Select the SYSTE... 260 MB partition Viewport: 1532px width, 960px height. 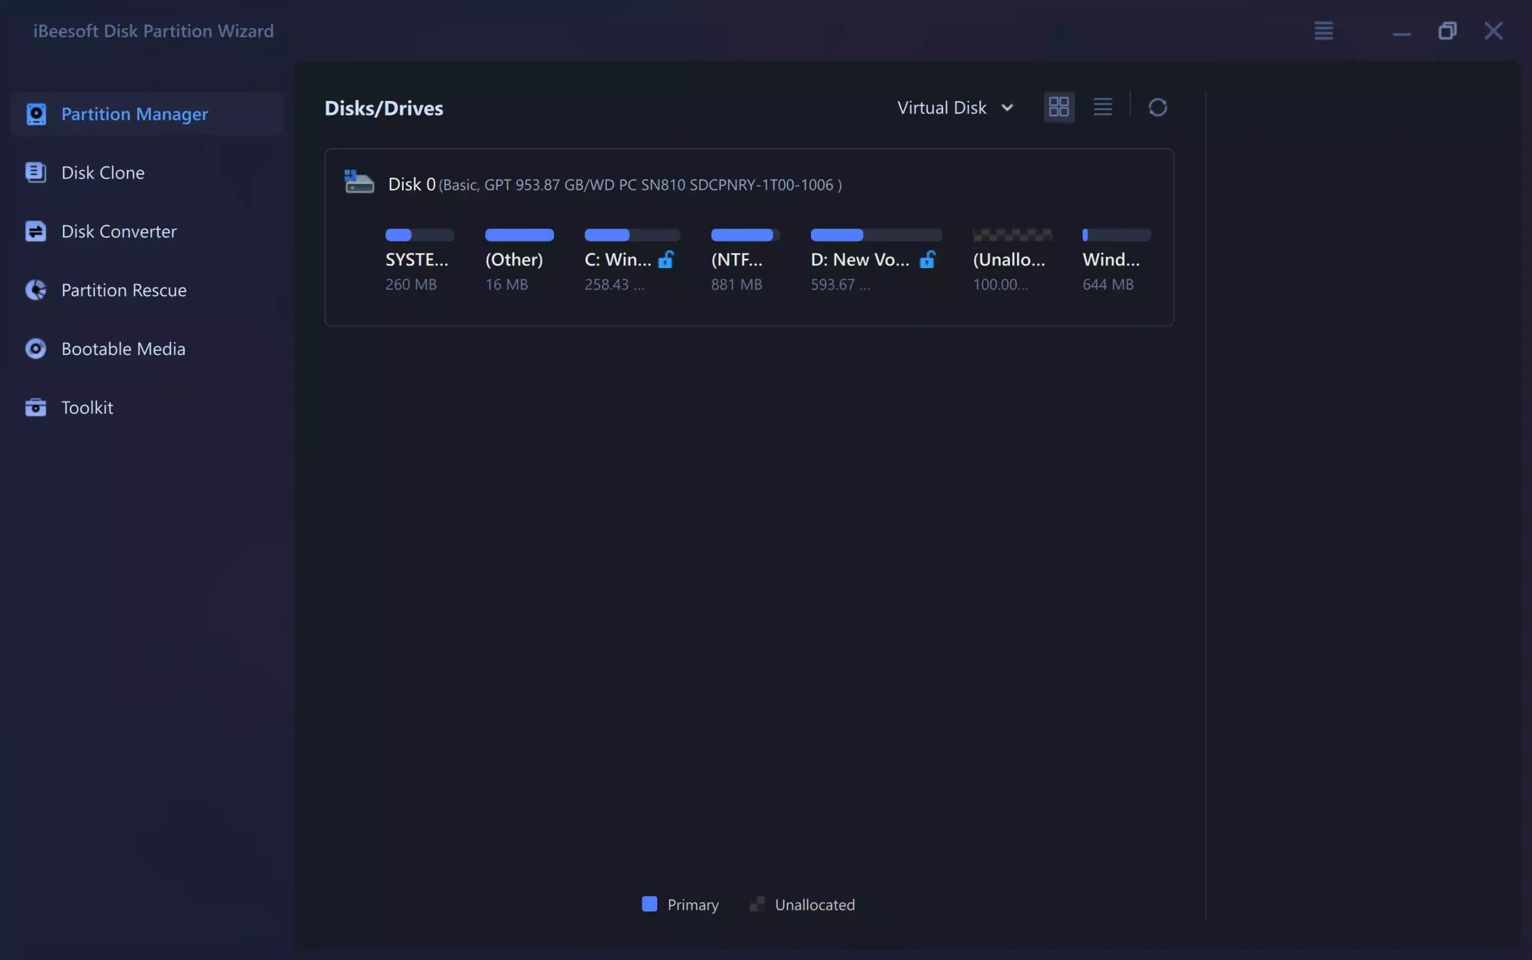420,261
